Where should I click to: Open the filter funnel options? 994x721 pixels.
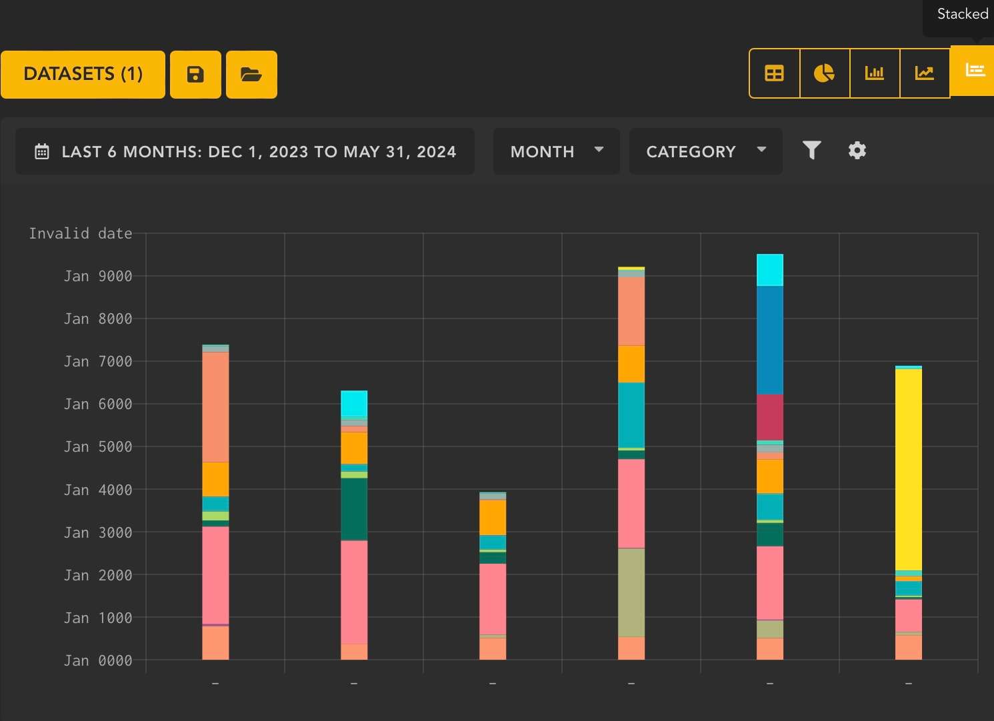[811, 150]
